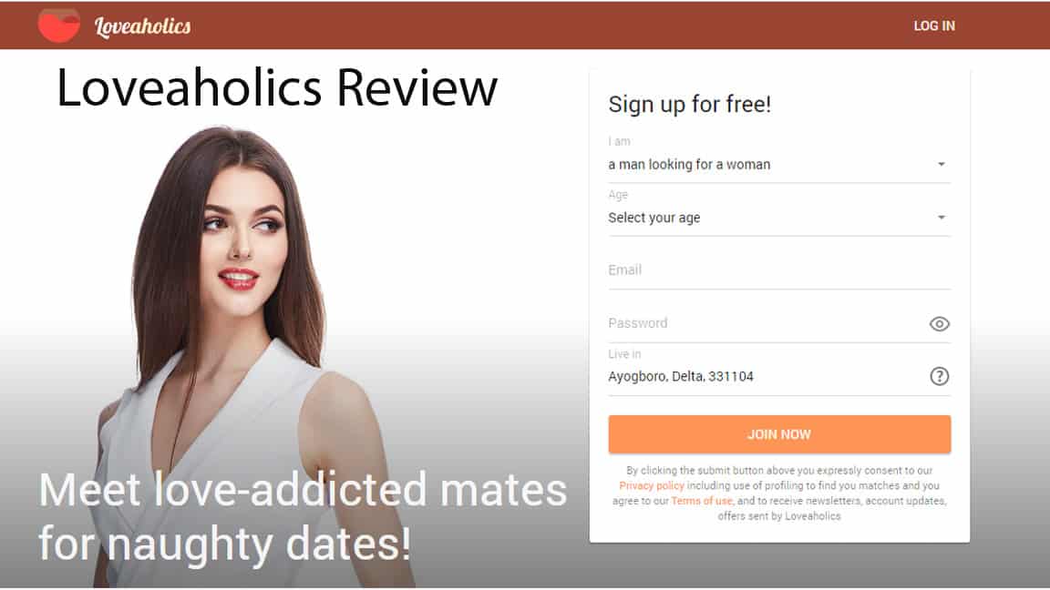Open the Terms of use link
This screenshot has width=1050, height=590.
702,501
